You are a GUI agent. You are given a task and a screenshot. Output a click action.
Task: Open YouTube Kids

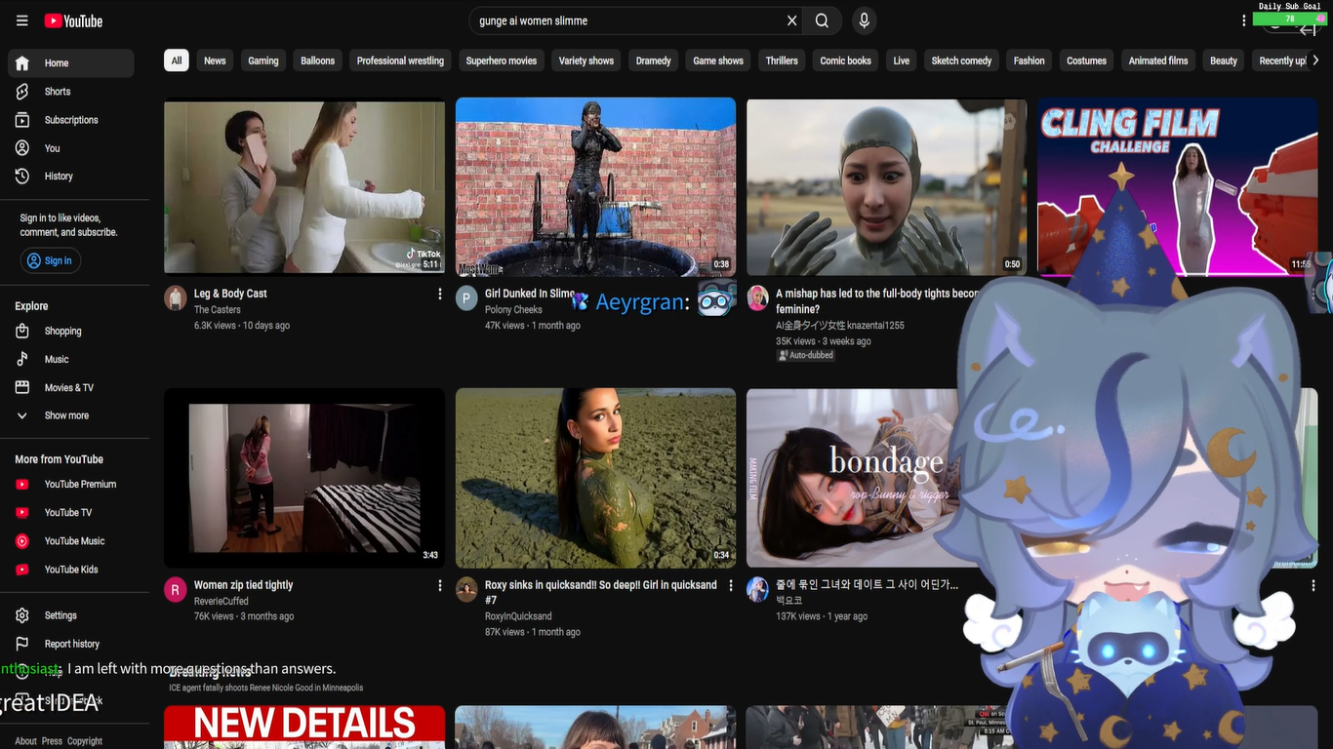pos(71,570)
